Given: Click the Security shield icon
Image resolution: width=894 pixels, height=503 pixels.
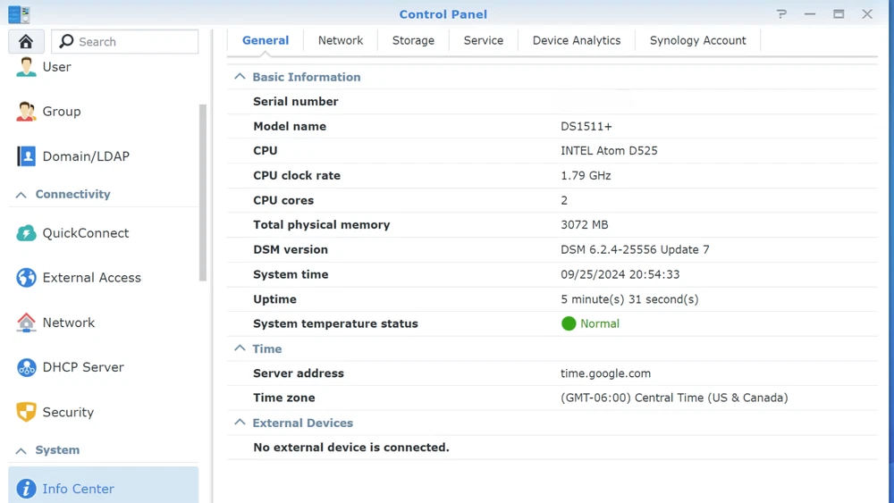Looking at the screenshot, I should click(26, 412).
